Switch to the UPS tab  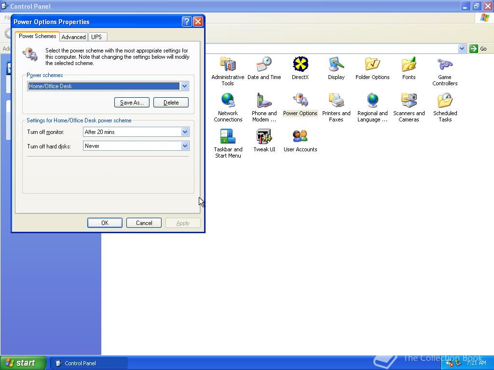(x=96, y=37)
